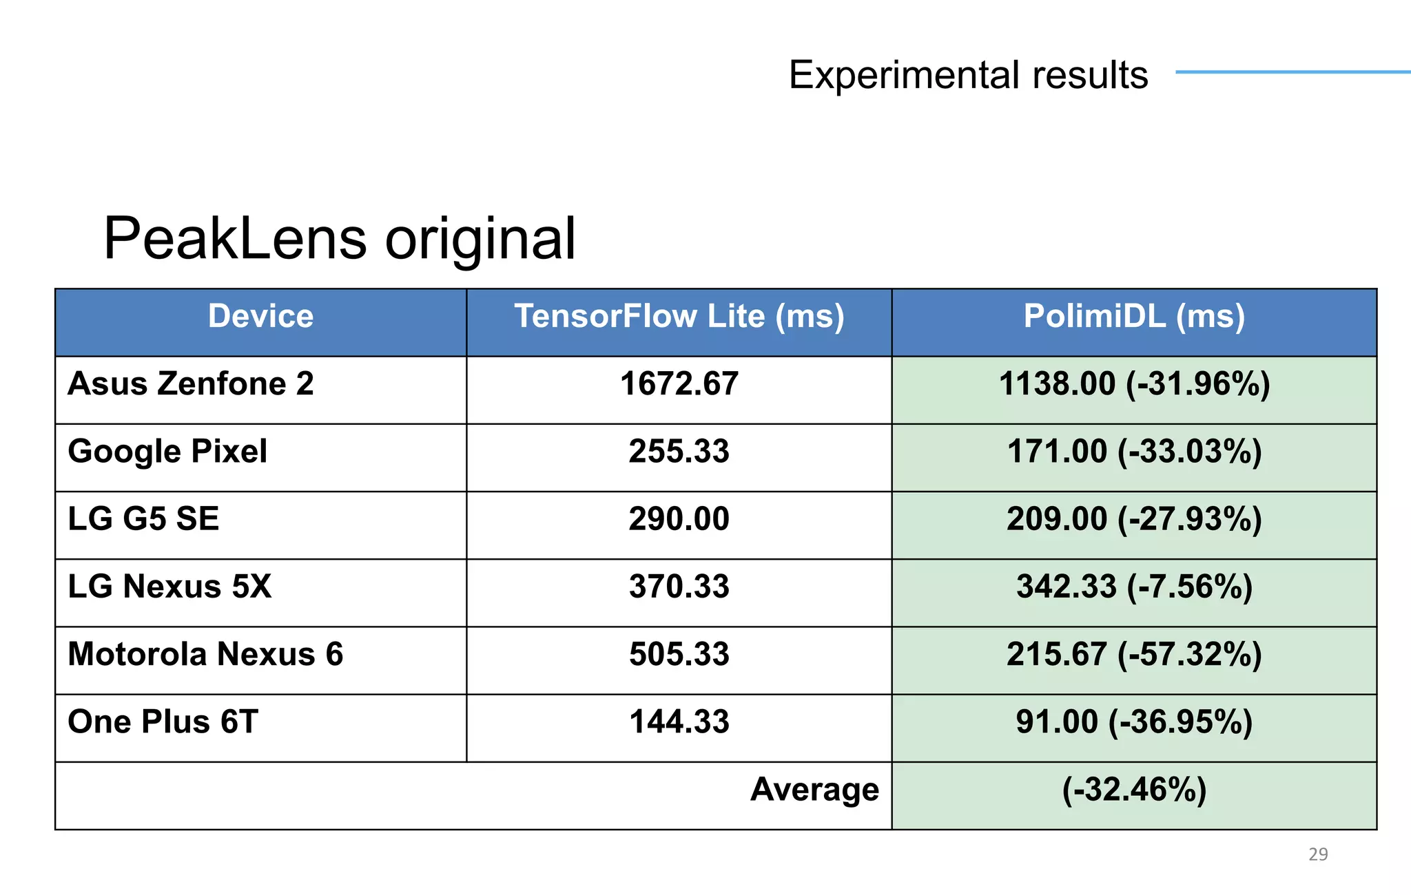Click the slide page number 29

point(1318,854)
